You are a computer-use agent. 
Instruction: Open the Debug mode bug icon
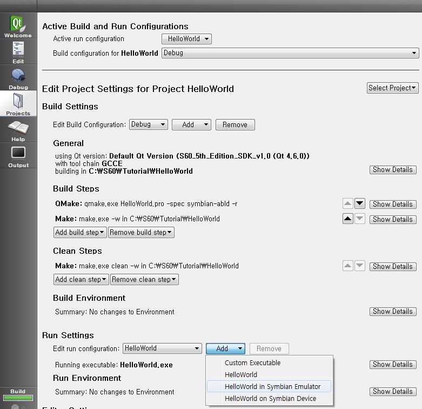pyautogui.click(x=18, y=77)
